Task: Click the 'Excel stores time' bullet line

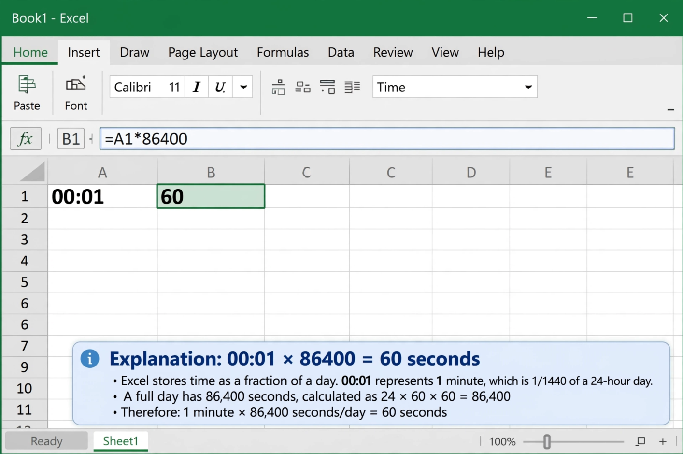Action: tap(383, 381)
